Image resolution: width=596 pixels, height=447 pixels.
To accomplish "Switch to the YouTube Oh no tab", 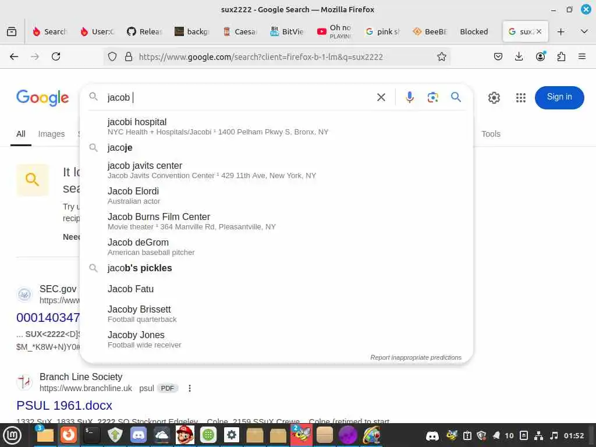I will pyautogui.click(x=334, y=31).
